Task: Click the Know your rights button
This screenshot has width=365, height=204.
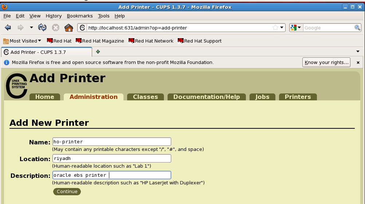Action: 326,62
